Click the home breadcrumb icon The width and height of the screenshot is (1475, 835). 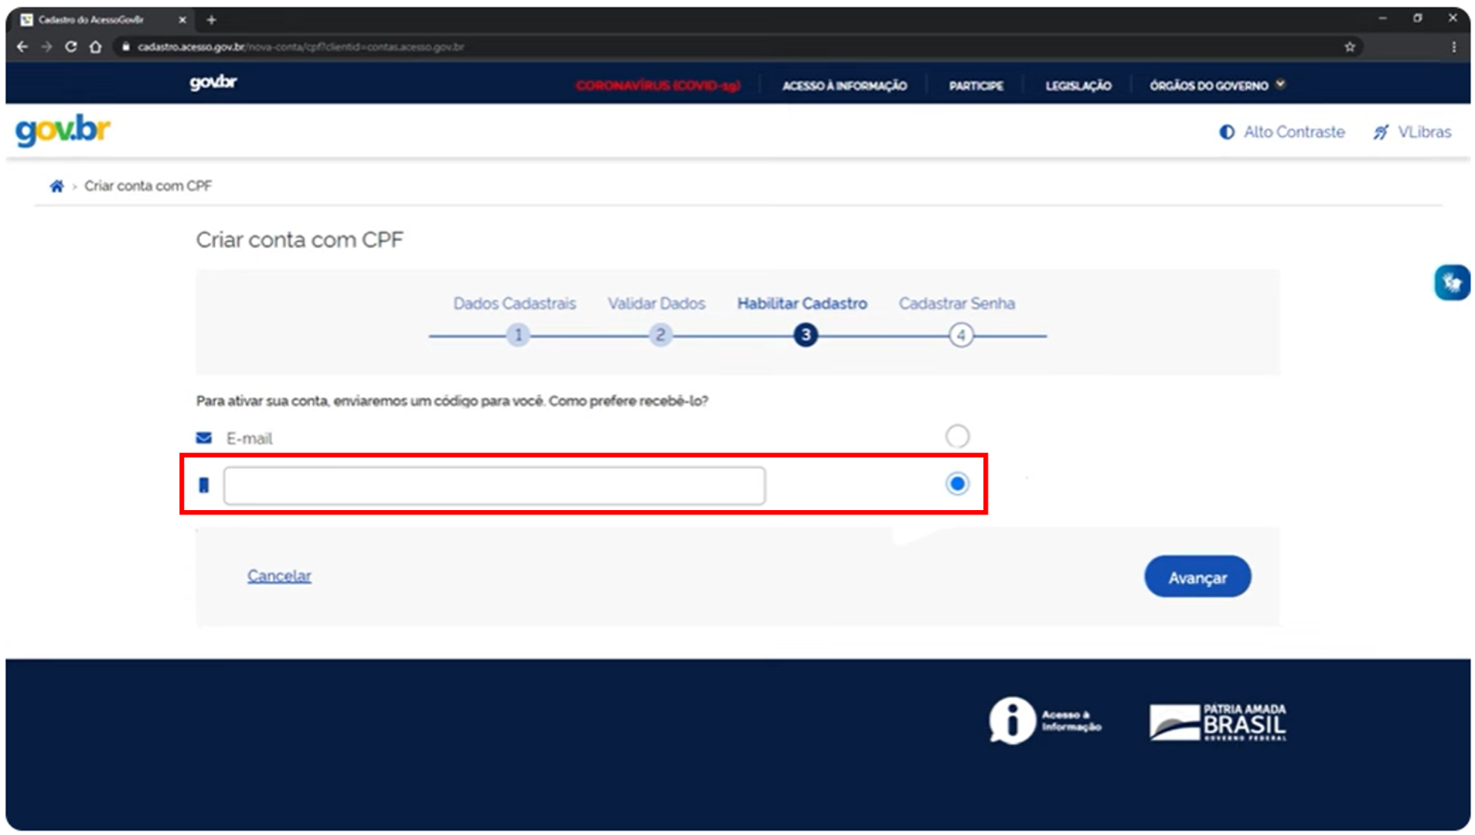coord(56,186)
